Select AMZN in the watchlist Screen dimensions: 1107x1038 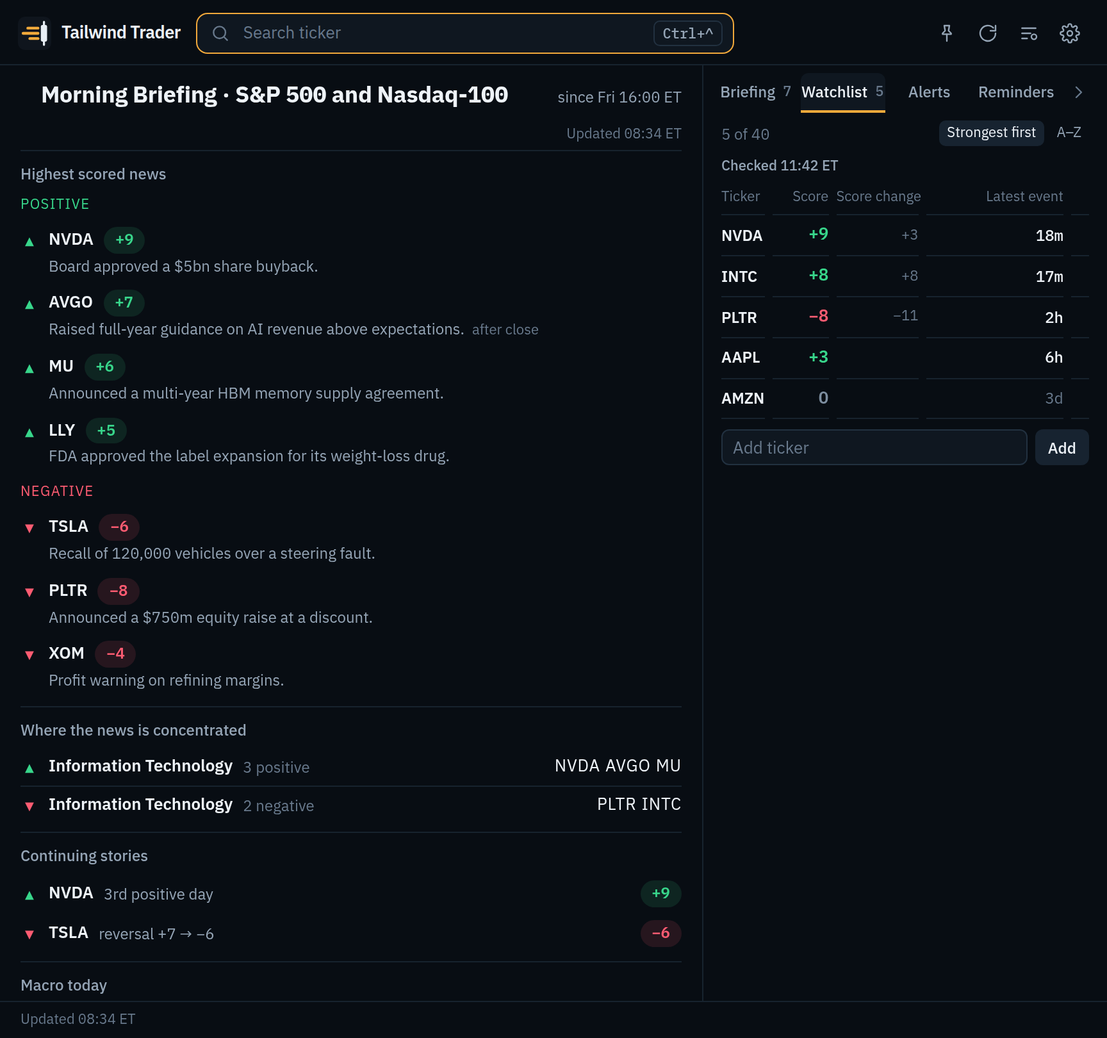(905, 399)
